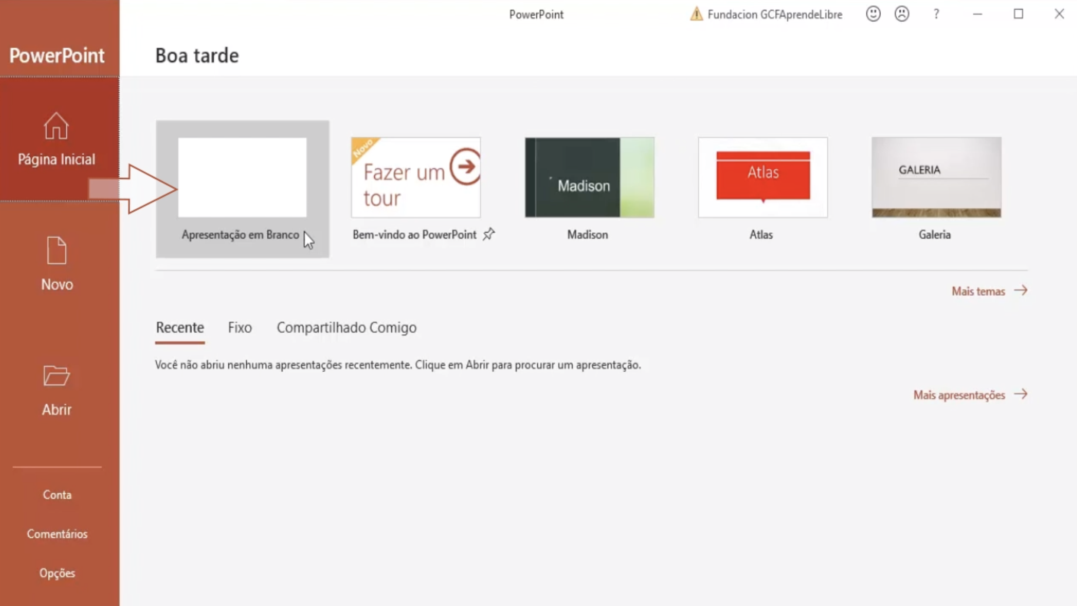This screenshot has height=606, width=1077.
Task: Maximize the PowerPoint window
Action: pyautogui.click(x=1018, y=14)
